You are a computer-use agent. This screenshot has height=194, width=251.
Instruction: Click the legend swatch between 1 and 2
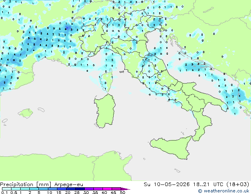coord(25,189)
